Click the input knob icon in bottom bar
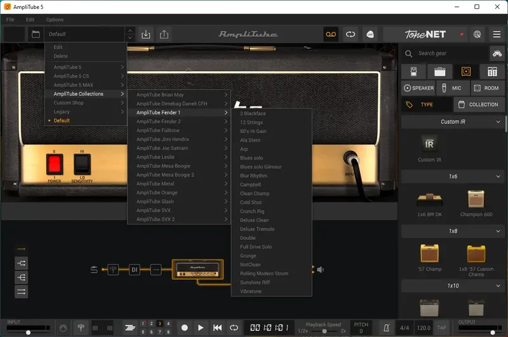The width and height of the screenshot is (508, 337). point(63,328)
